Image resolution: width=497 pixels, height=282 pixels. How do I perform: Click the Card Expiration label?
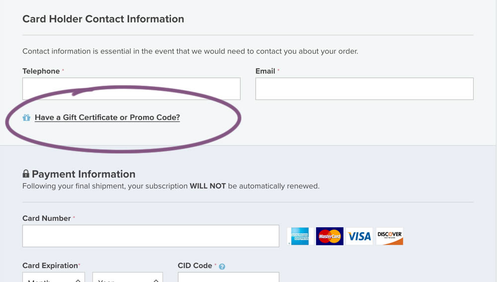50,266
